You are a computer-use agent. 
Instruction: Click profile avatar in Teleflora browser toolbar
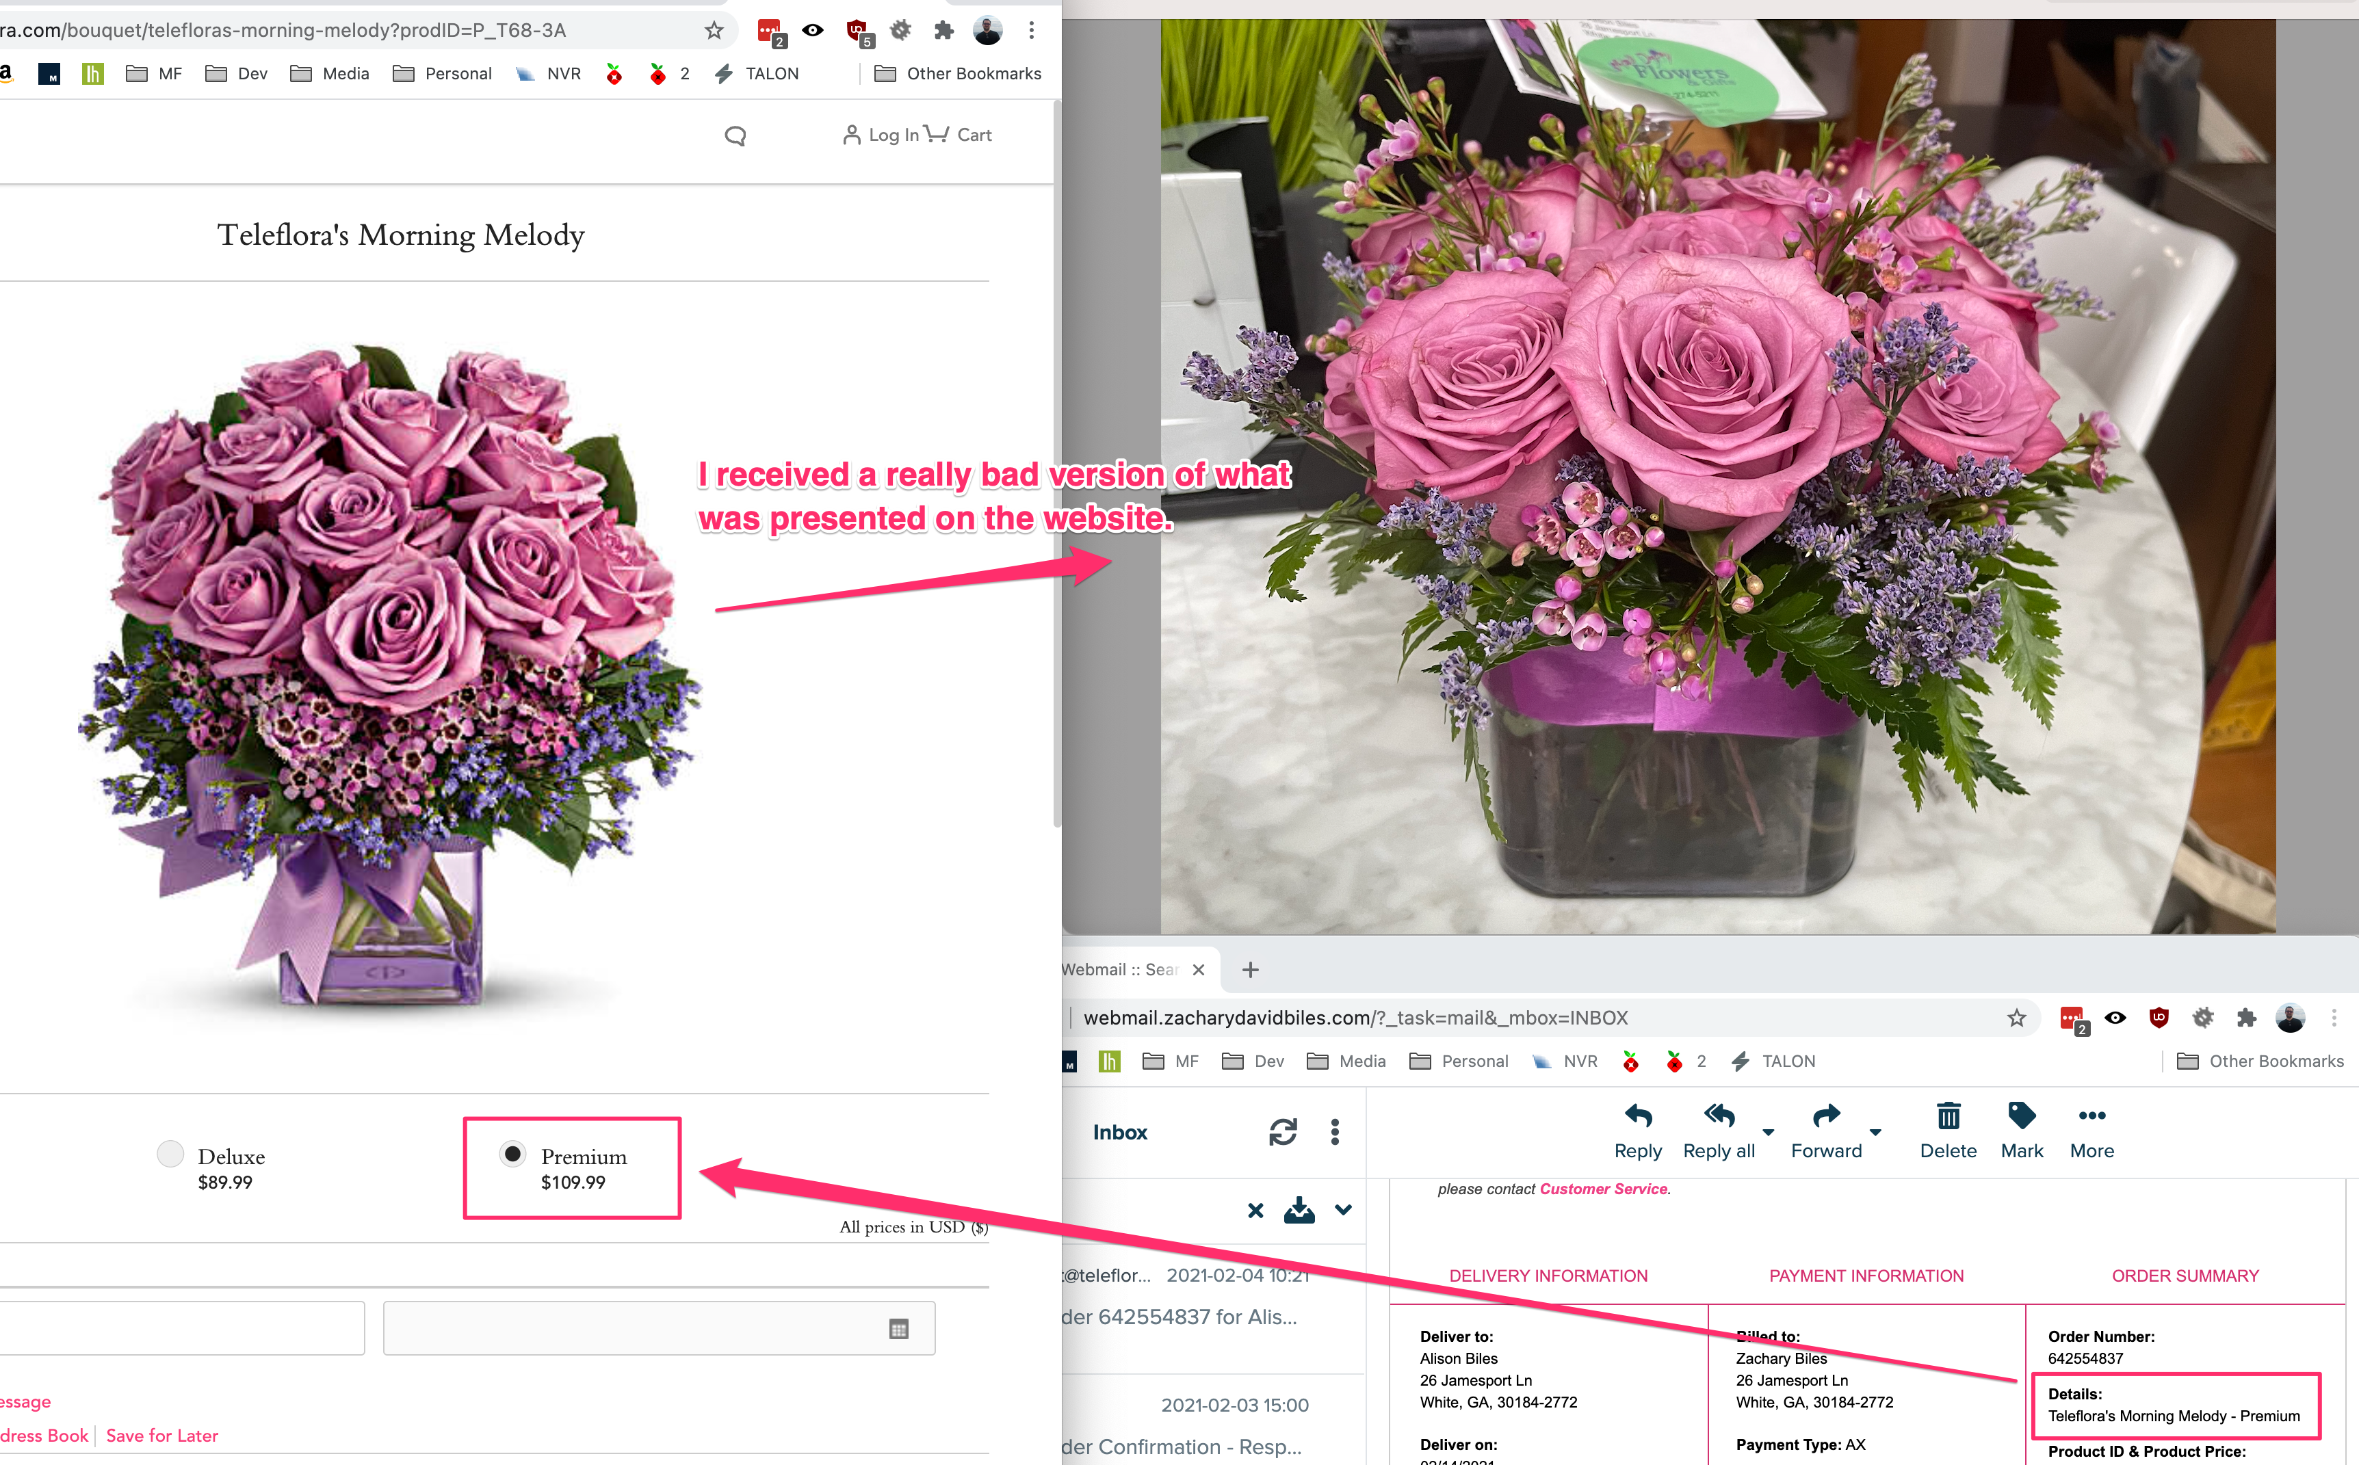coord(988,30)
